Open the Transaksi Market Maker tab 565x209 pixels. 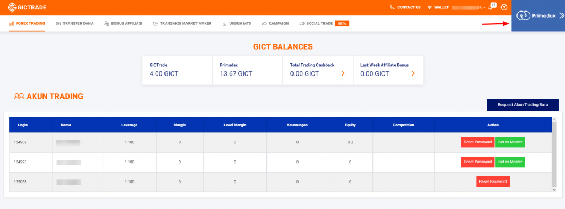pyautogui.click(x=182, y=23)
